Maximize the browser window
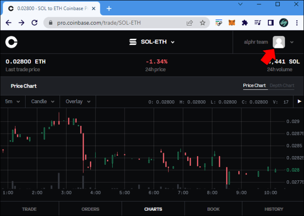 [x=278, y=4]
